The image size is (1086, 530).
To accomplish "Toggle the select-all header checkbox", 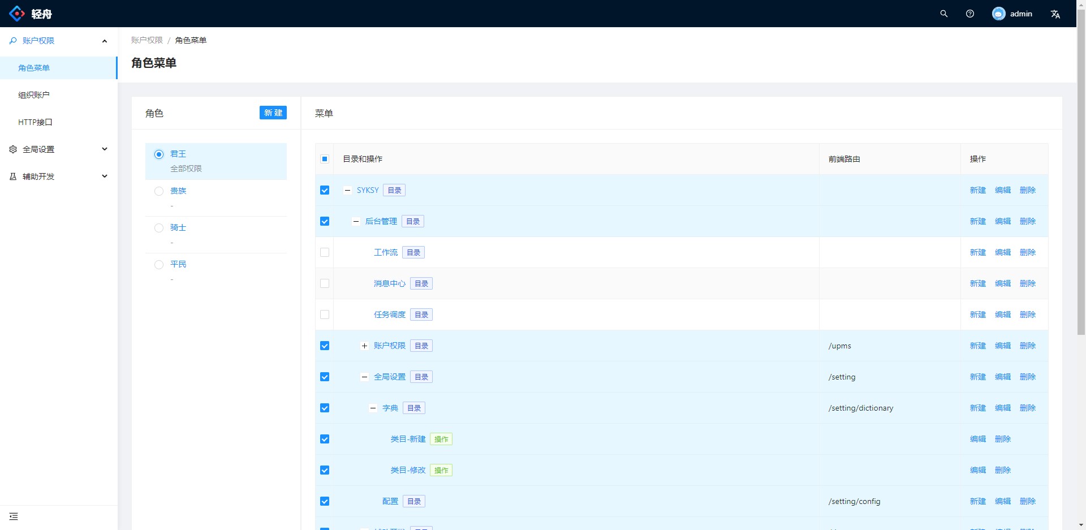I will (325, 159).
